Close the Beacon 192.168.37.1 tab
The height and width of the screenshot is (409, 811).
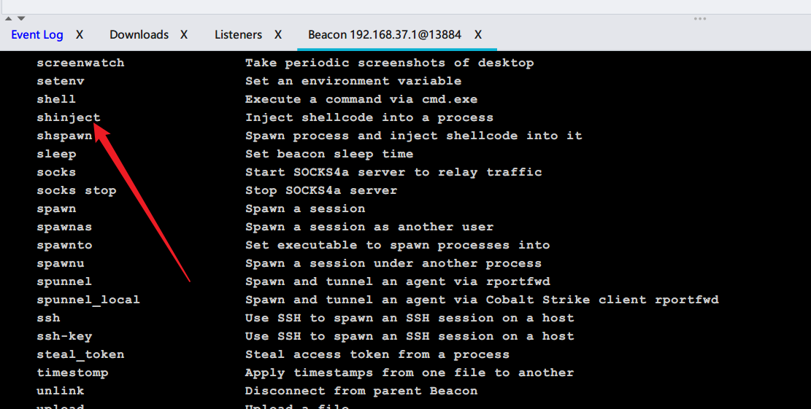click(478, 34)
